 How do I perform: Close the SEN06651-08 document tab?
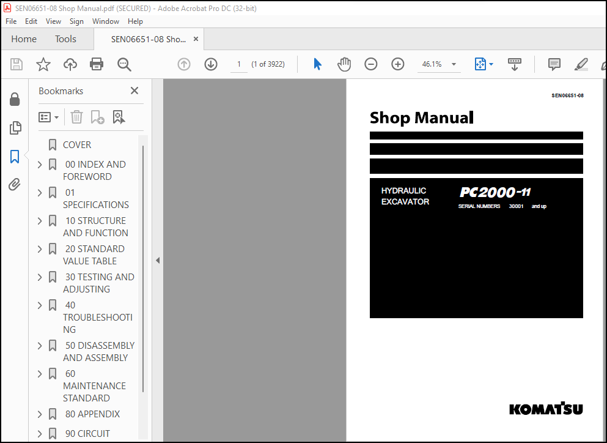tap(196, 39)
